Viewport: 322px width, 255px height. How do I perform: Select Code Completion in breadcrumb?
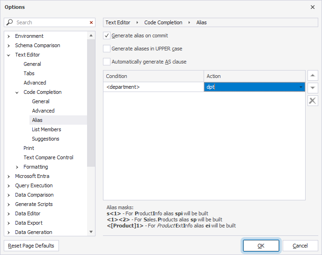coord(163,22)
